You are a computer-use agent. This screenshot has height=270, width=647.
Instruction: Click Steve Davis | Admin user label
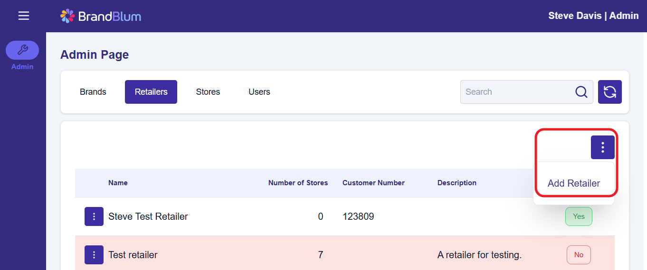[593, 16]
